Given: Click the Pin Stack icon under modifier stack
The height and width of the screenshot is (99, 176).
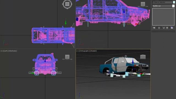Looking at the screenshot, I should [x=154, y=28].
